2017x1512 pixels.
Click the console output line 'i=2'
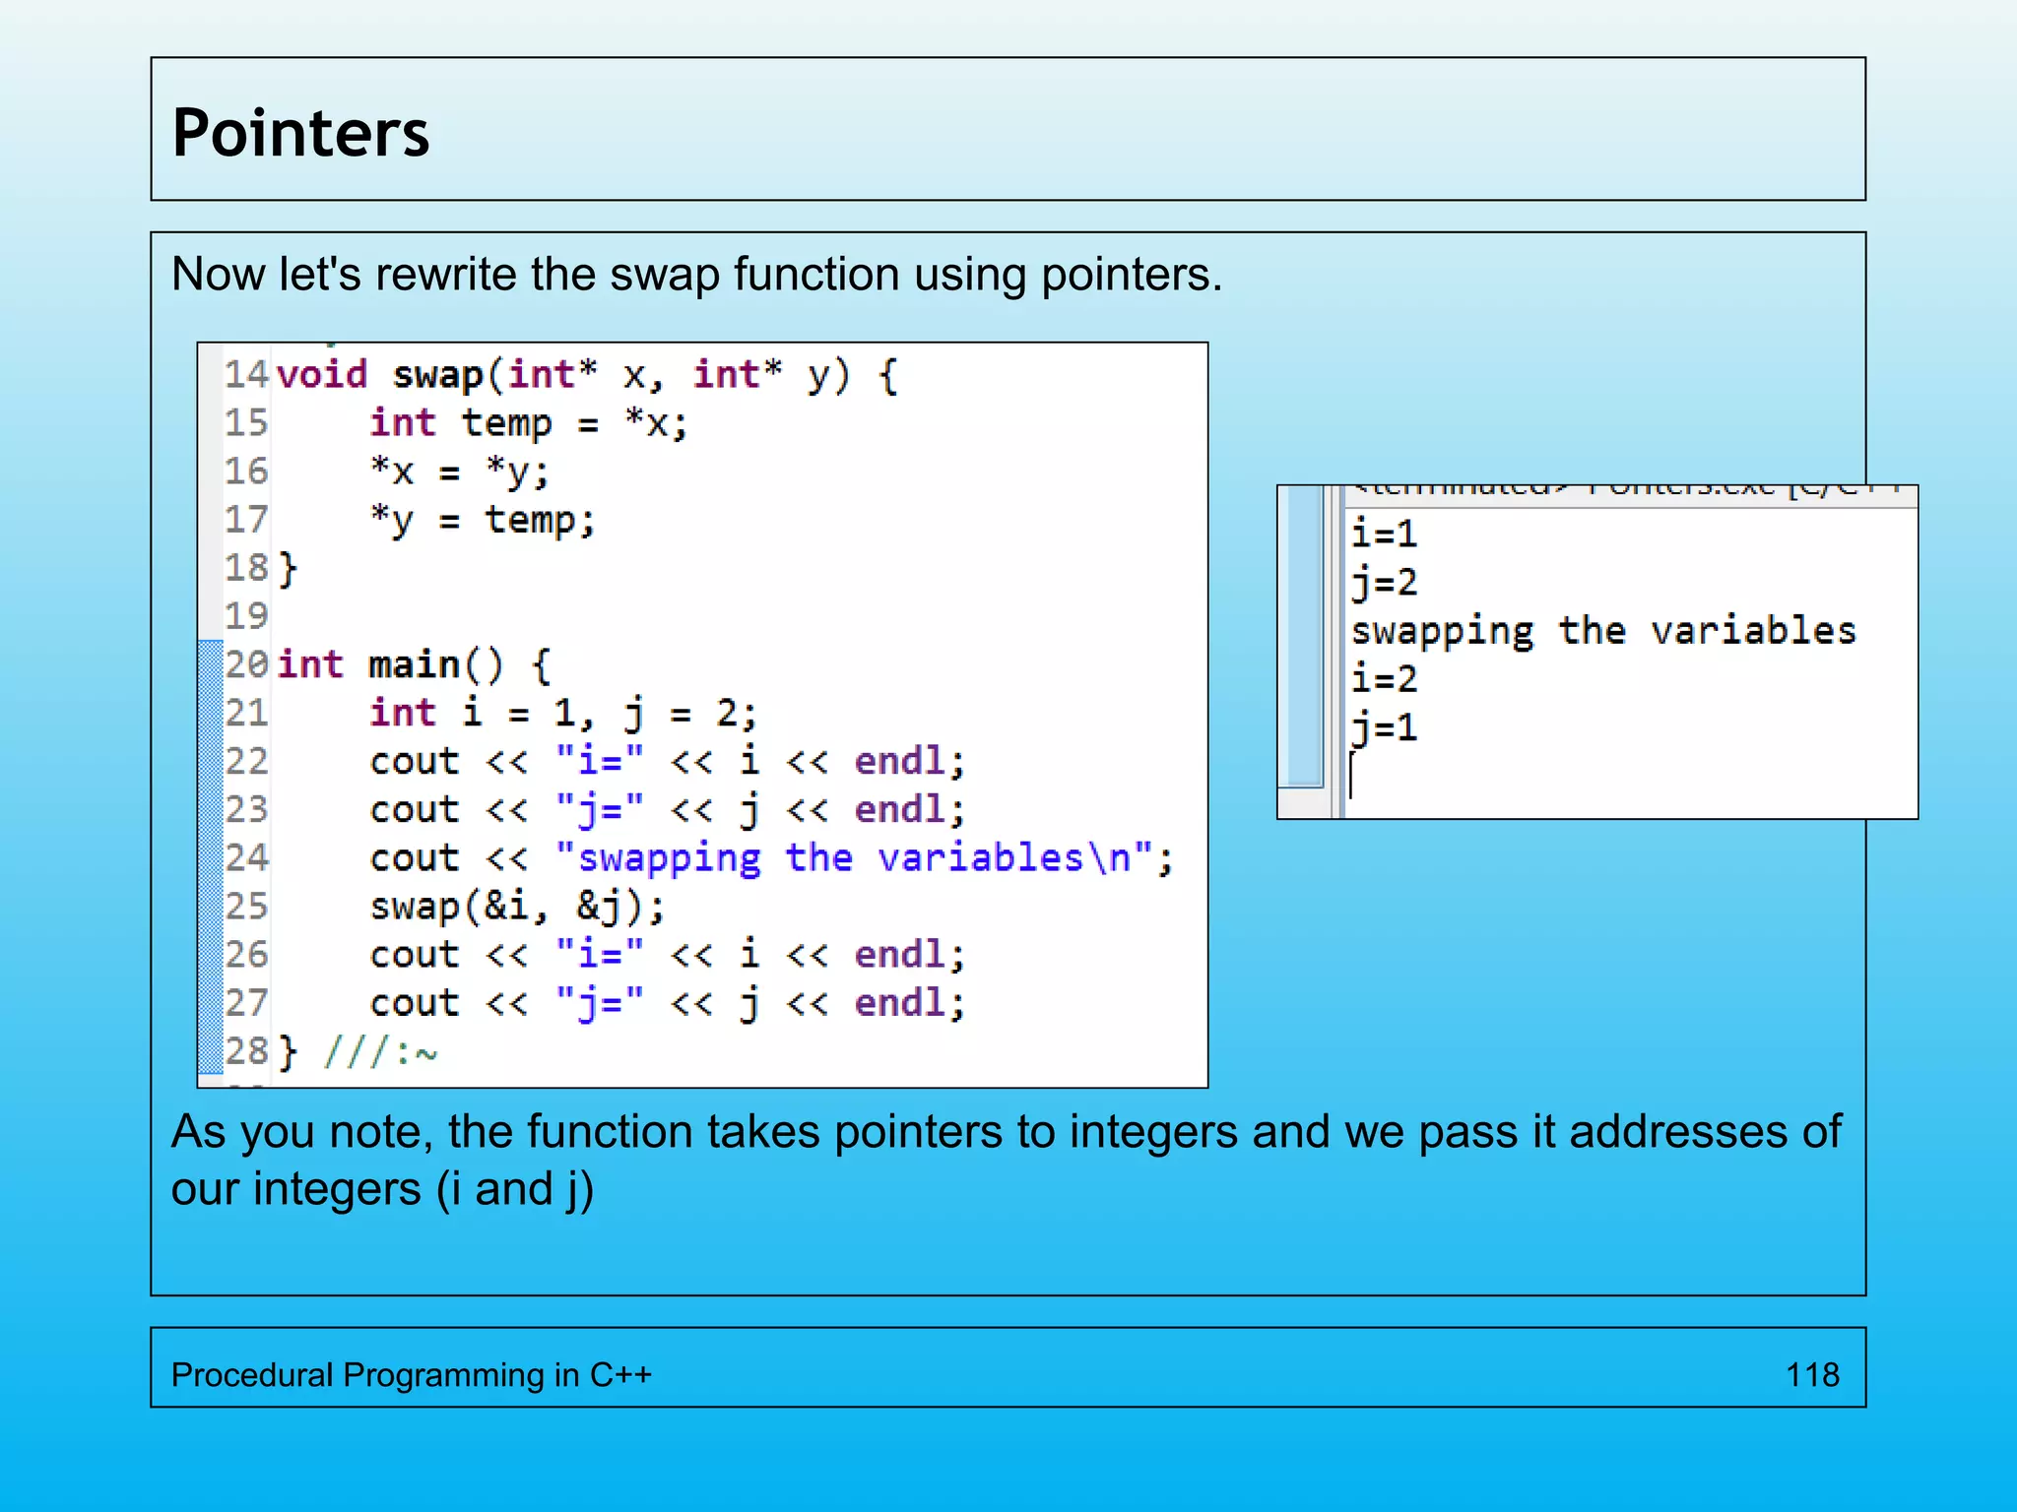click(1384, 679)
